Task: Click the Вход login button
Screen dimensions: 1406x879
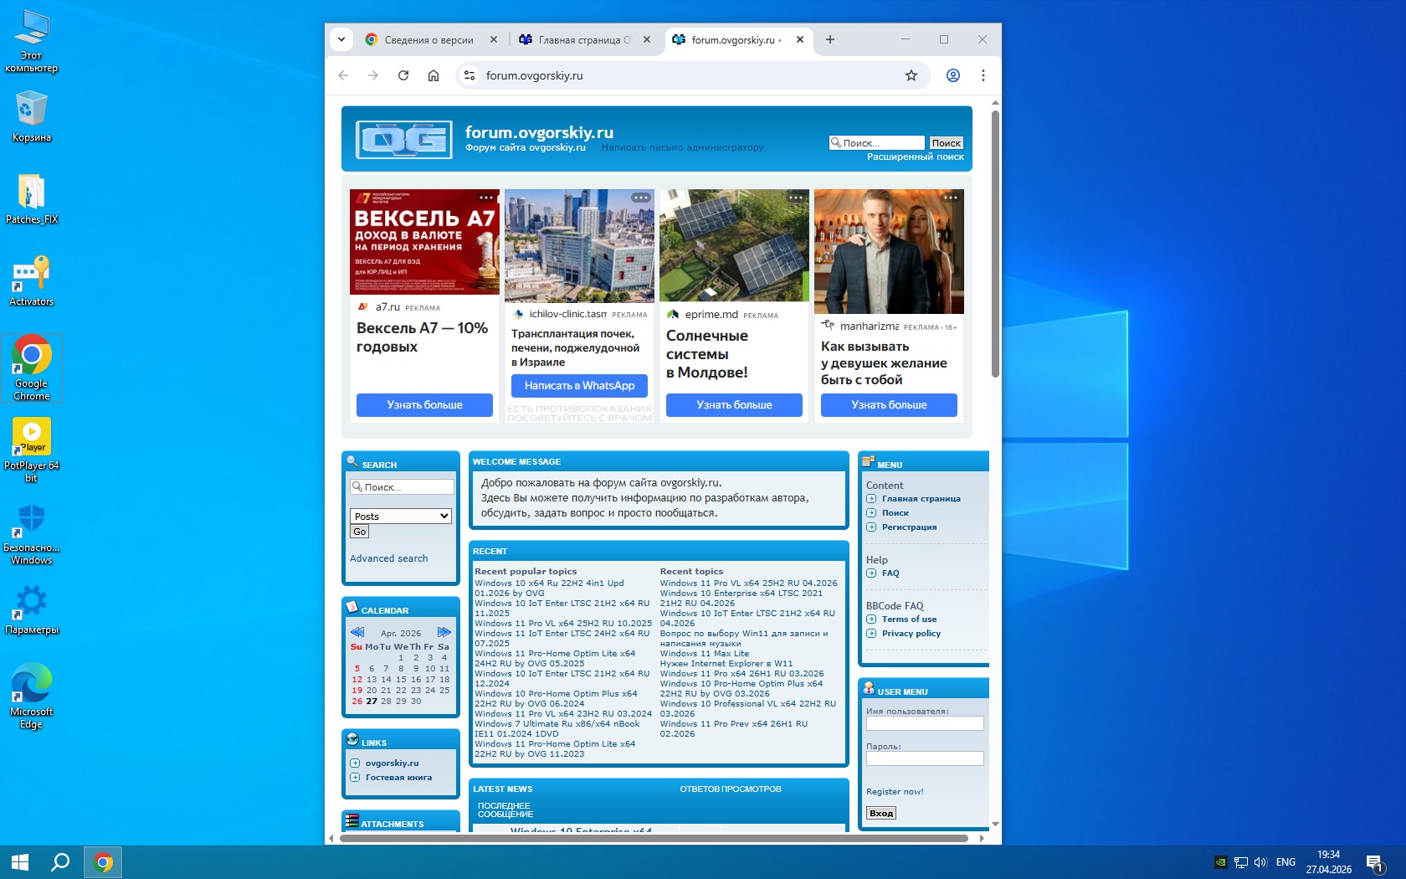Action: coord(880,813)
